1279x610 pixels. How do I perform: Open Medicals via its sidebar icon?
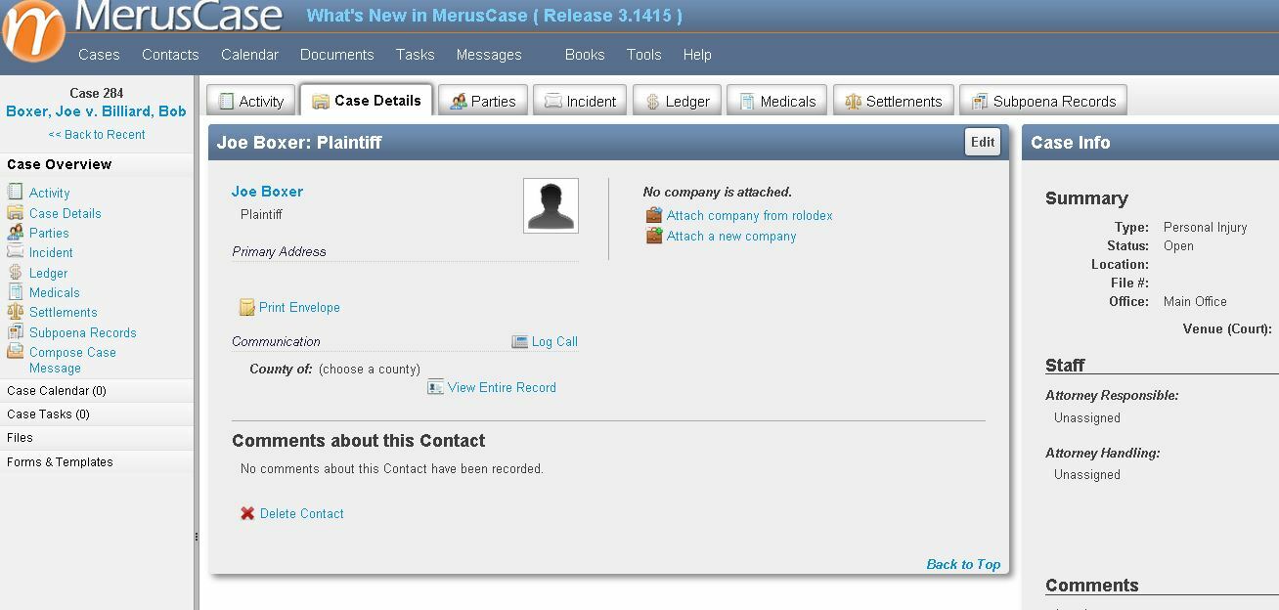coord(14,292)
